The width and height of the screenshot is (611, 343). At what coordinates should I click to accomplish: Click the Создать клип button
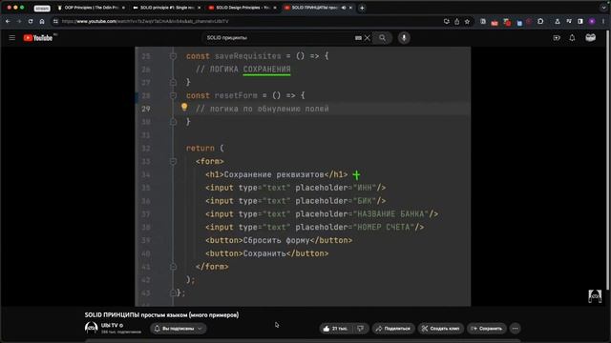pos(441,329)
